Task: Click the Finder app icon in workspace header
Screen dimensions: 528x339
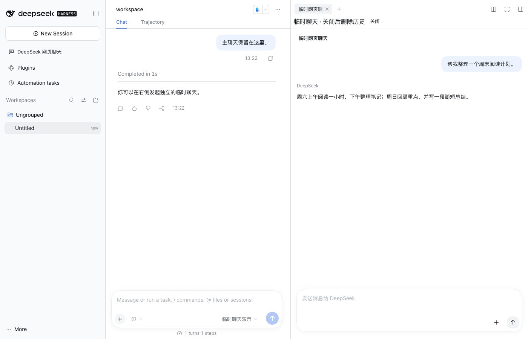Action: pyautogui.click(x=258, y=9)
